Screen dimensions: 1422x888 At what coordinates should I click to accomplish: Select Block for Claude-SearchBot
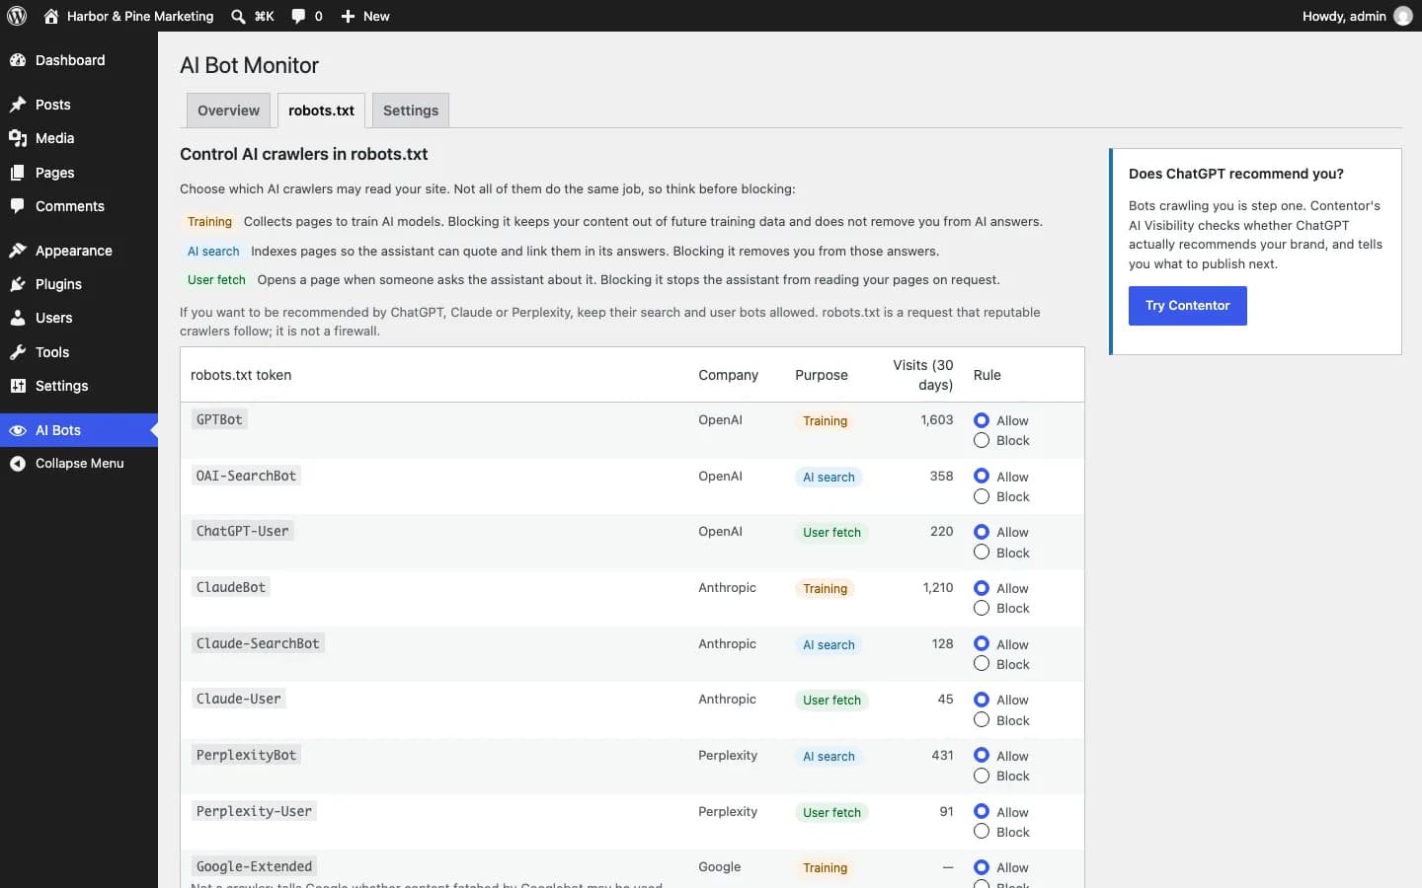click(x=982, y=664)
